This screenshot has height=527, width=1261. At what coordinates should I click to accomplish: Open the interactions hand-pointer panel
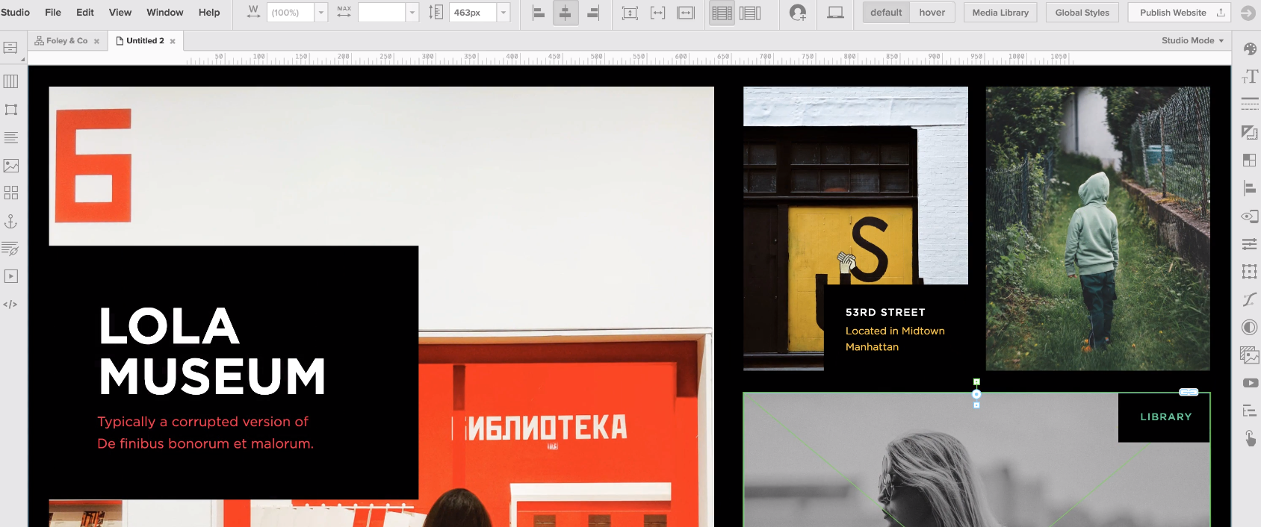point(1250,438)
